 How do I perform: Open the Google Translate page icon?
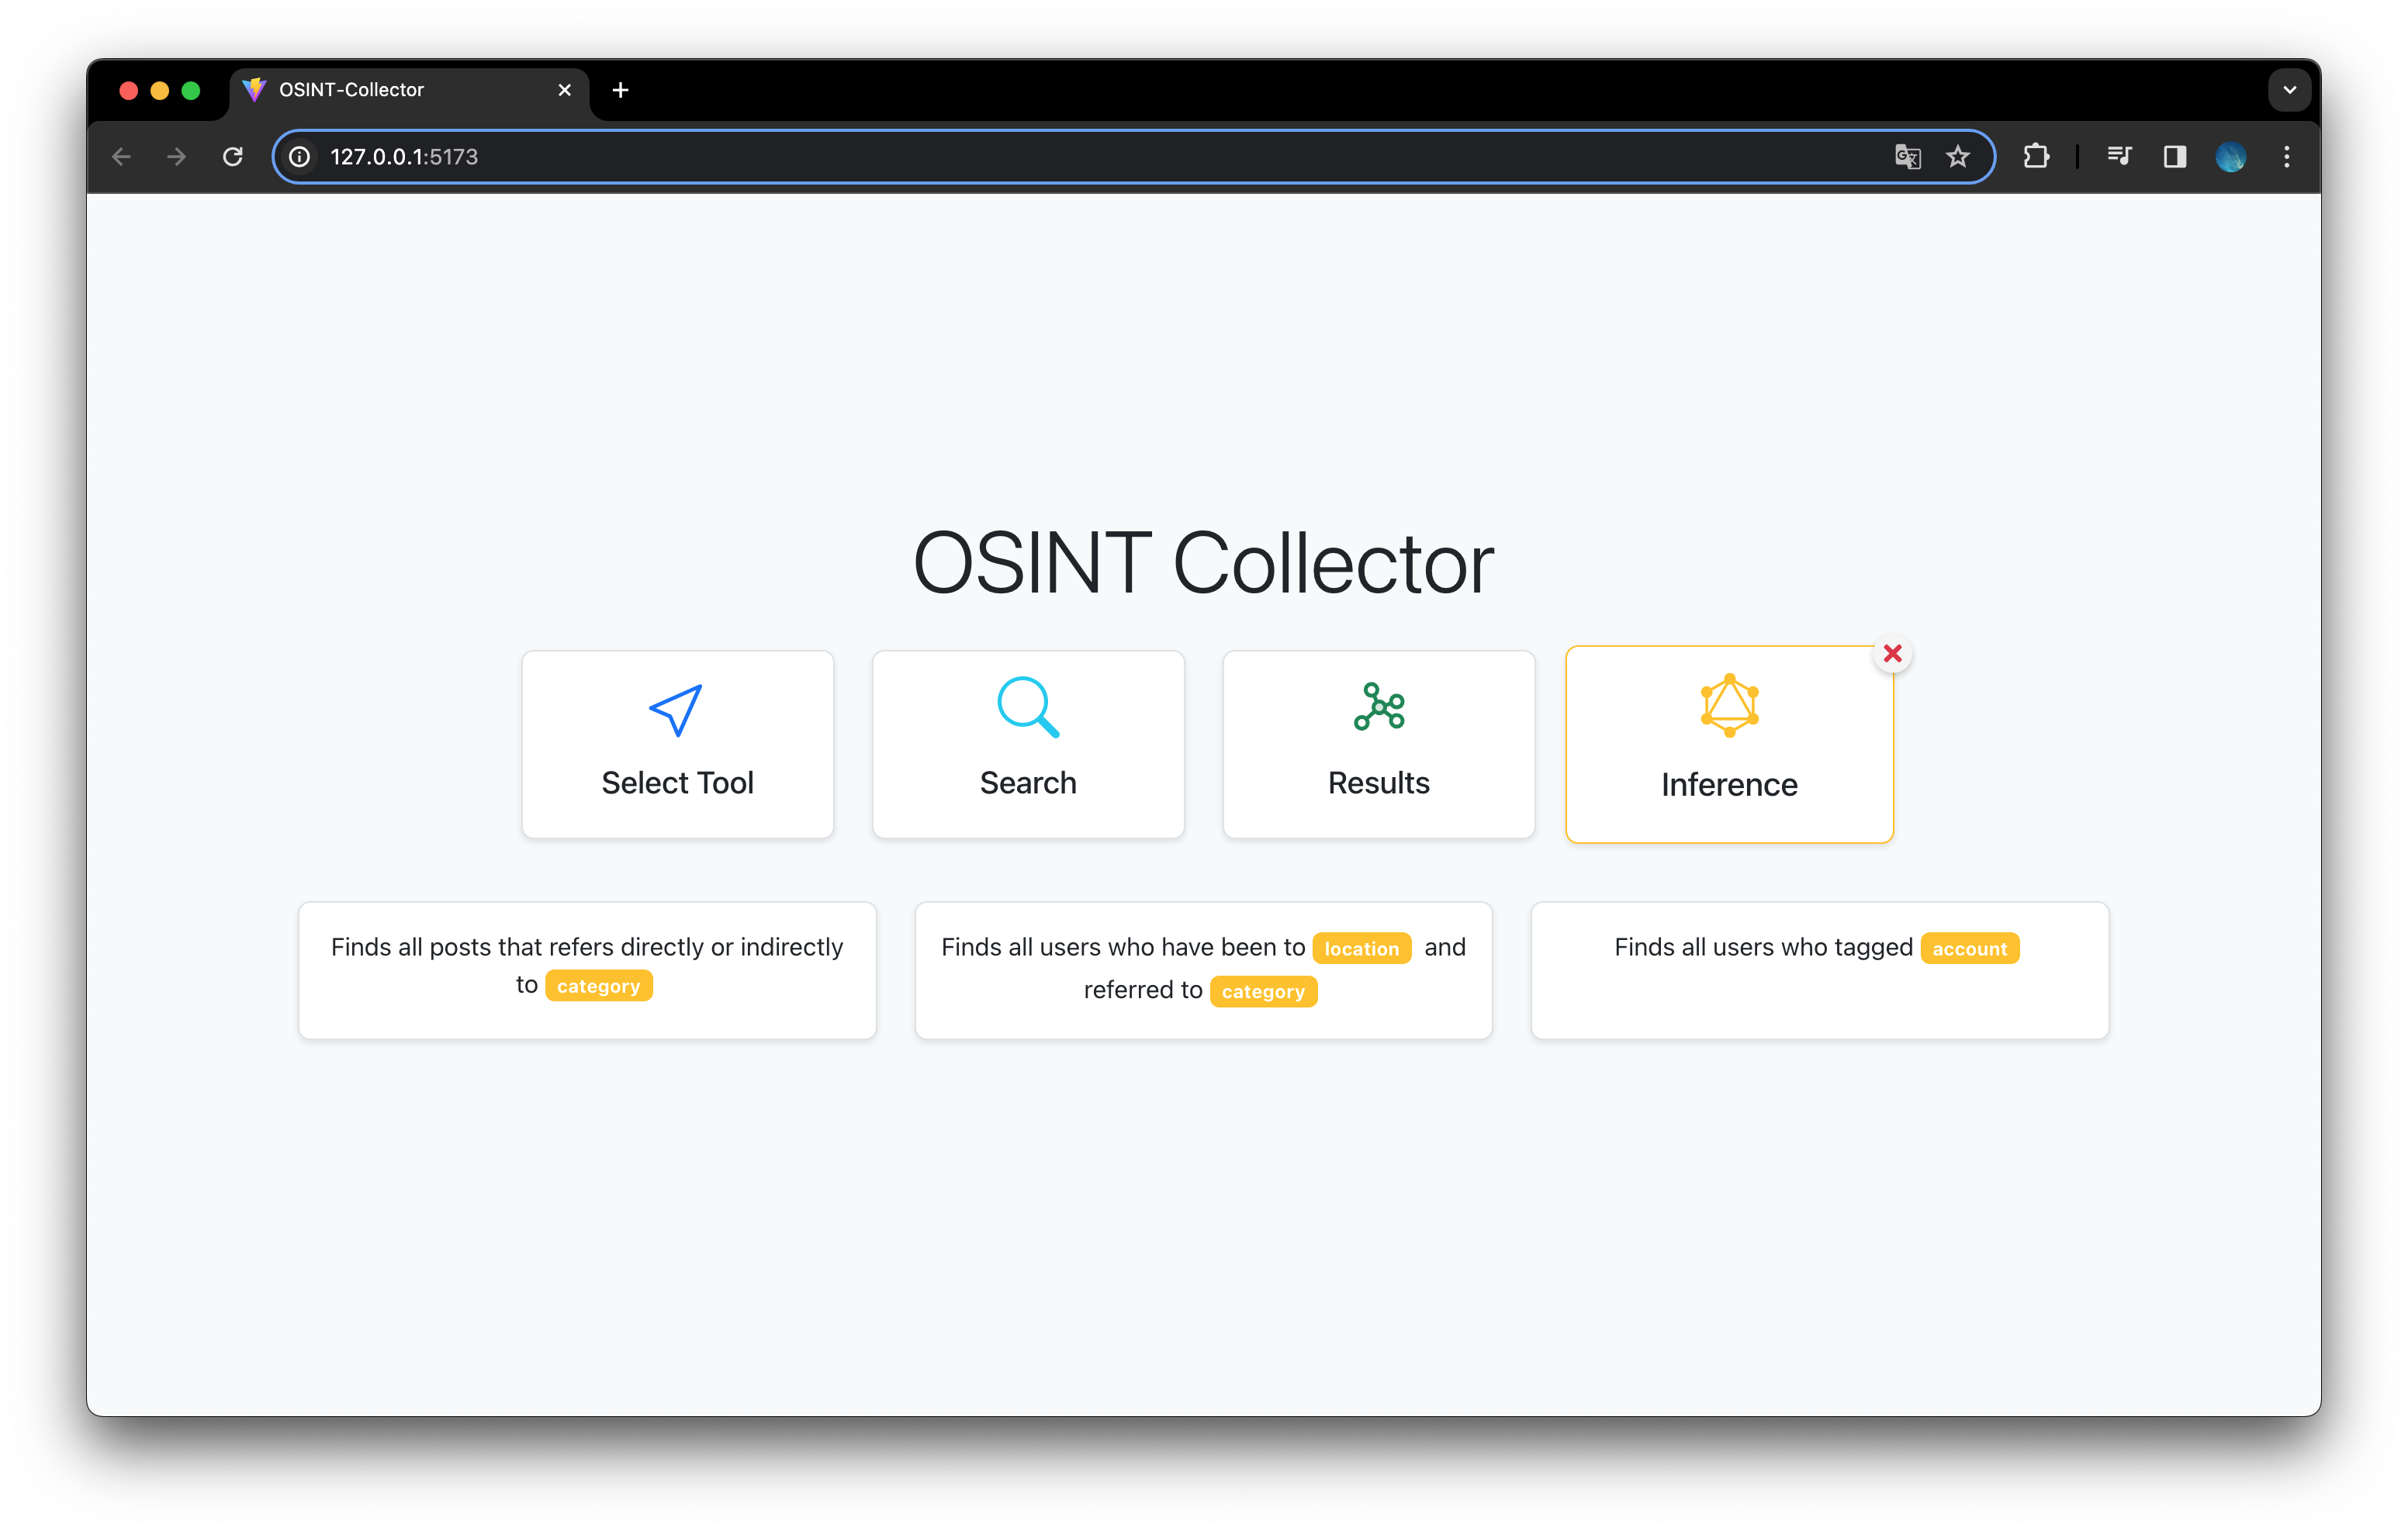click(x=1907, y=157)
